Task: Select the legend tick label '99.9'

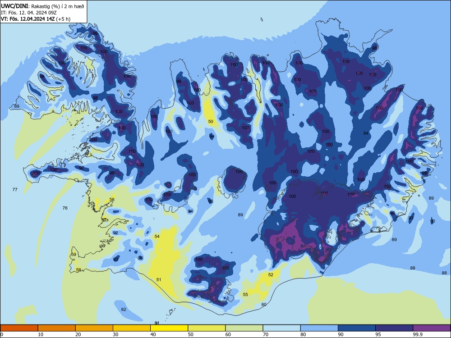Action: (418, 334)
